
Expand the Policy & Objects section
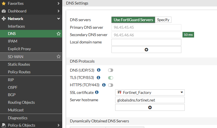point(59,125)
